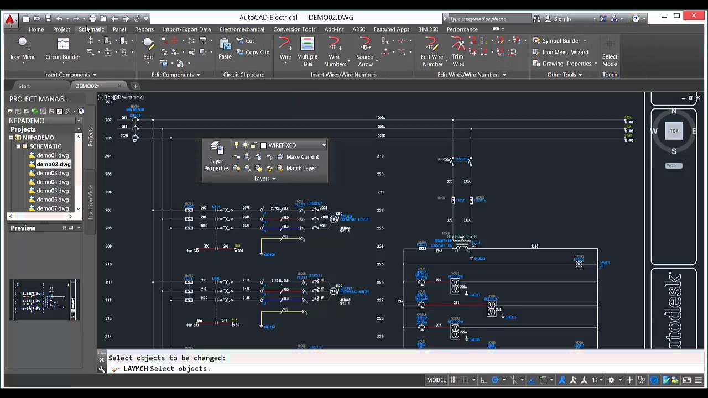The image size is (708, 398).
Task: Collapse the SCHEMATIC folder tree node
Action: pyautogui.click(x=18, y=146)
